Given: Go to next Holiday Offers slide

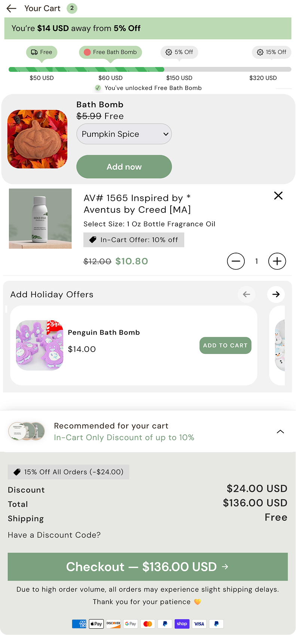Looking at the screenshot, I should 276,294.
